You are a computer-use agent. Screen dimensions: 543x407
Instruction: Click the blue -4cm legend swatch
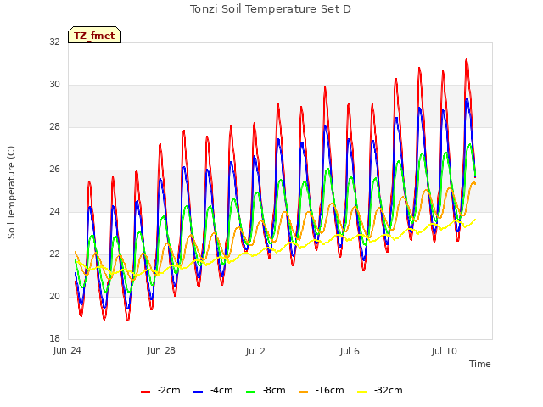(x=198, y=392)
